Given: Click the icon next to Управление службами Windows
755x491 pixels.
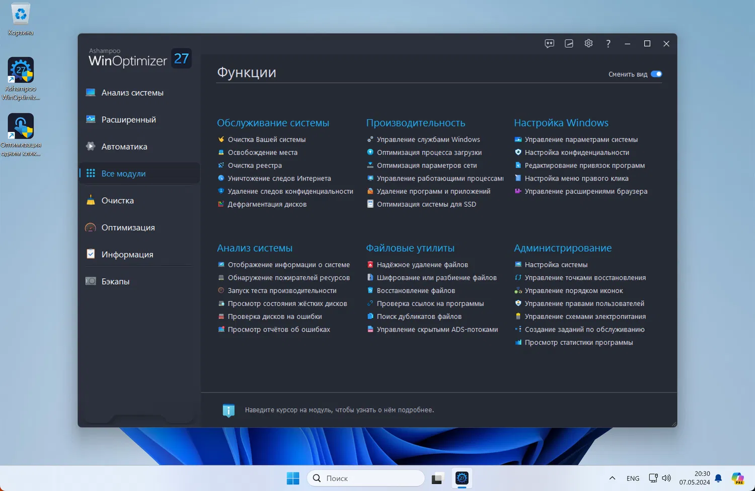Looking at the screenshot, I should [x=370, y=139].
